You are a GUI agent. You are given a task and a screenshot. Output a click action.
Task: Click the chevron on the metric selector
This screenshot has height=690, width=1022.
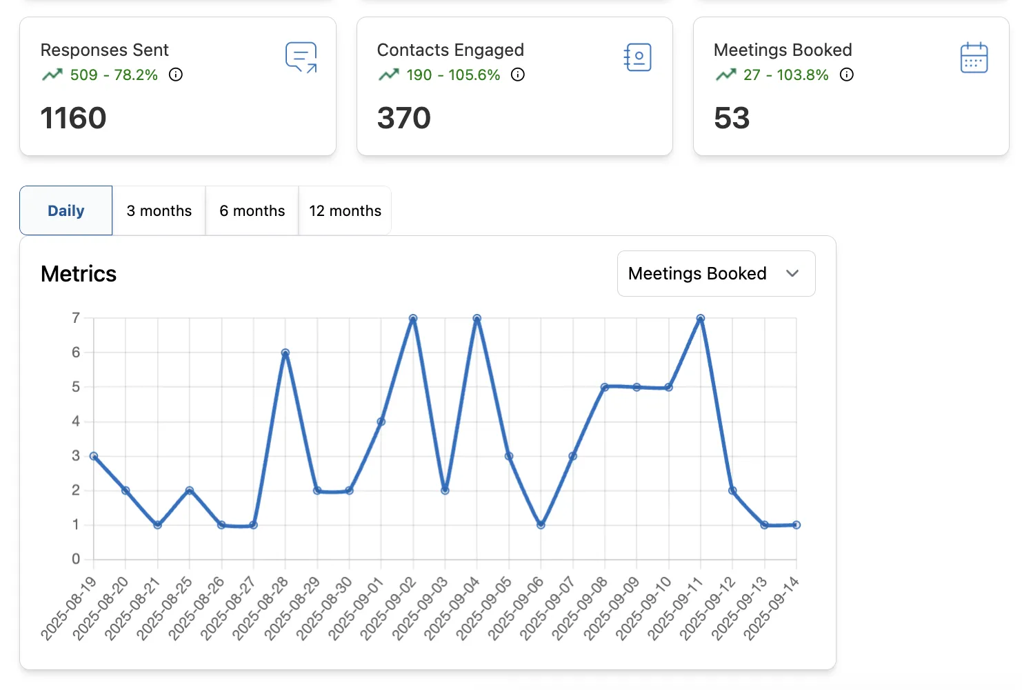[x=792, y=273]
